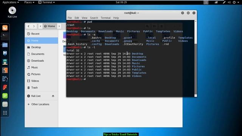Launch the Faraday red F dock icon
Image resolution: width=242 pixels, height=136 pixels.
(x=5, y=87)
